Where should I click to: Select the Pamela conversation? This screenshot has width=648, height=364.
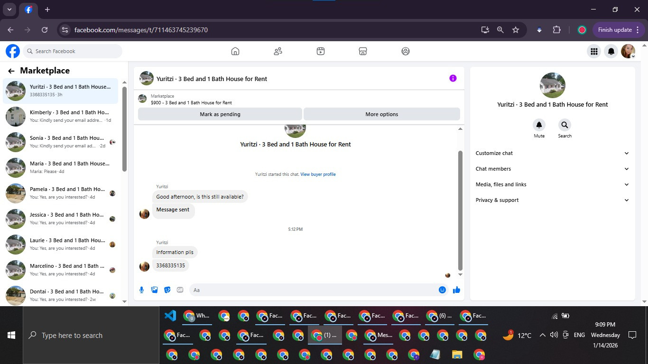coord(61,193)
